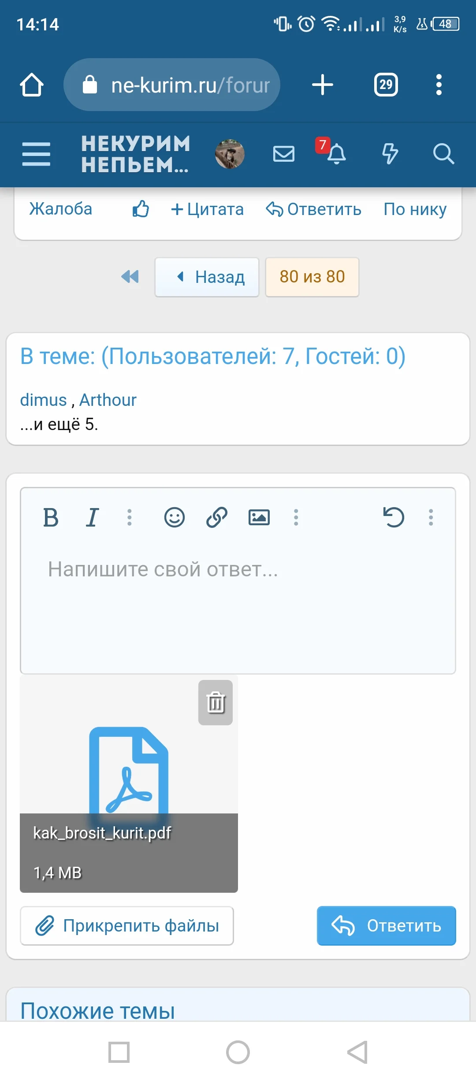This screenshot has height=1084, width=476.
Task: Like the post with thumbs-up icon
Action: (141, 209)
